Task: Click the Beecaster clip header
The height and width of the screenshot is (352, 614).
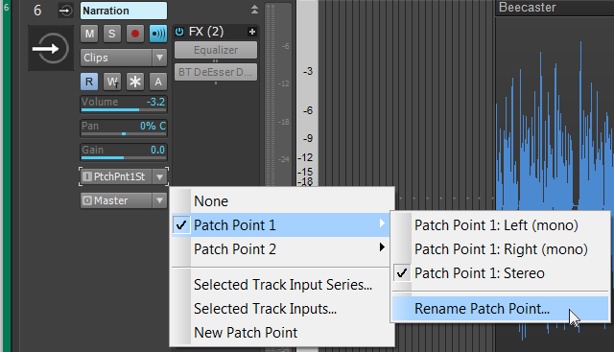Action: pos(555,8)
